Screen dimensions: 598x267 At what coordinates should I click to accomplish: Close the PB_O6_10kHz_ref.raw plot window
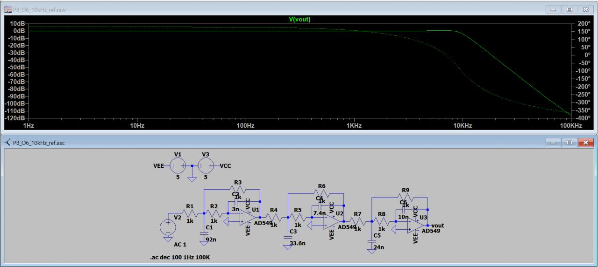point(585,9)
